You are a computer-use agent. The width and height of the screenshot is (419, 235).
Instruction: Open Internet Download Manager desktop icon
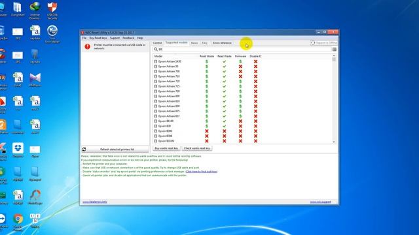click(35, 10)
